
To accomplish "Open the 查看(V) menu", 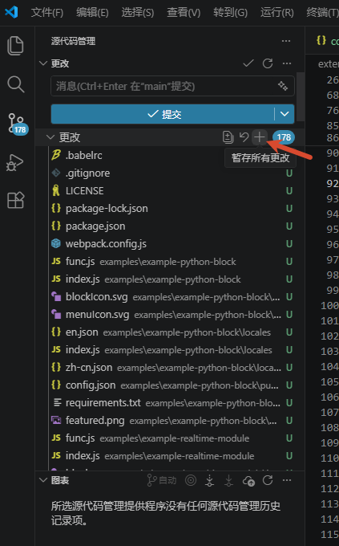I will pos(184,13).
